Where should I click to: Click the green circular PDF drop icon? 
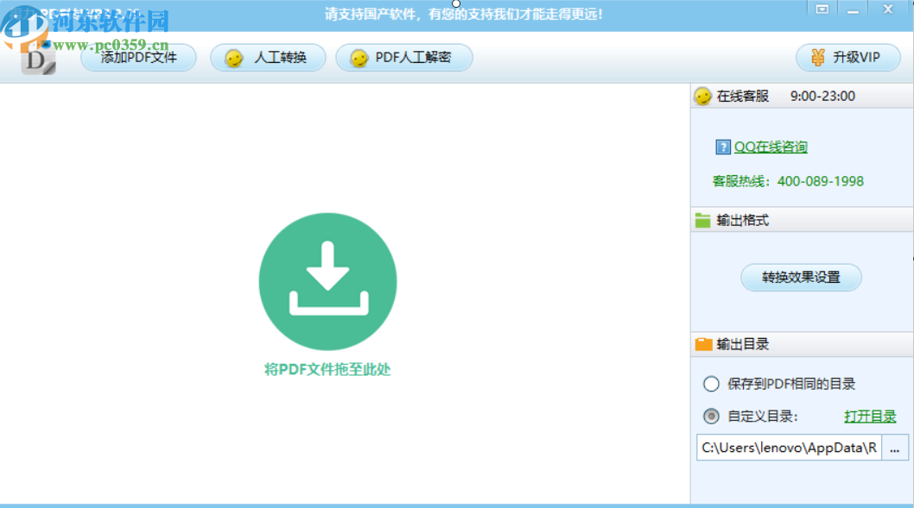(327, 280)
